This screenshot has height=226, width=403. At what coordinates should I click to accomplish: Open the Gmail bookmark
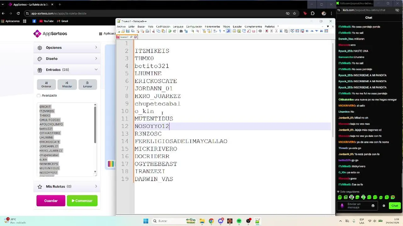coord(63,21)
